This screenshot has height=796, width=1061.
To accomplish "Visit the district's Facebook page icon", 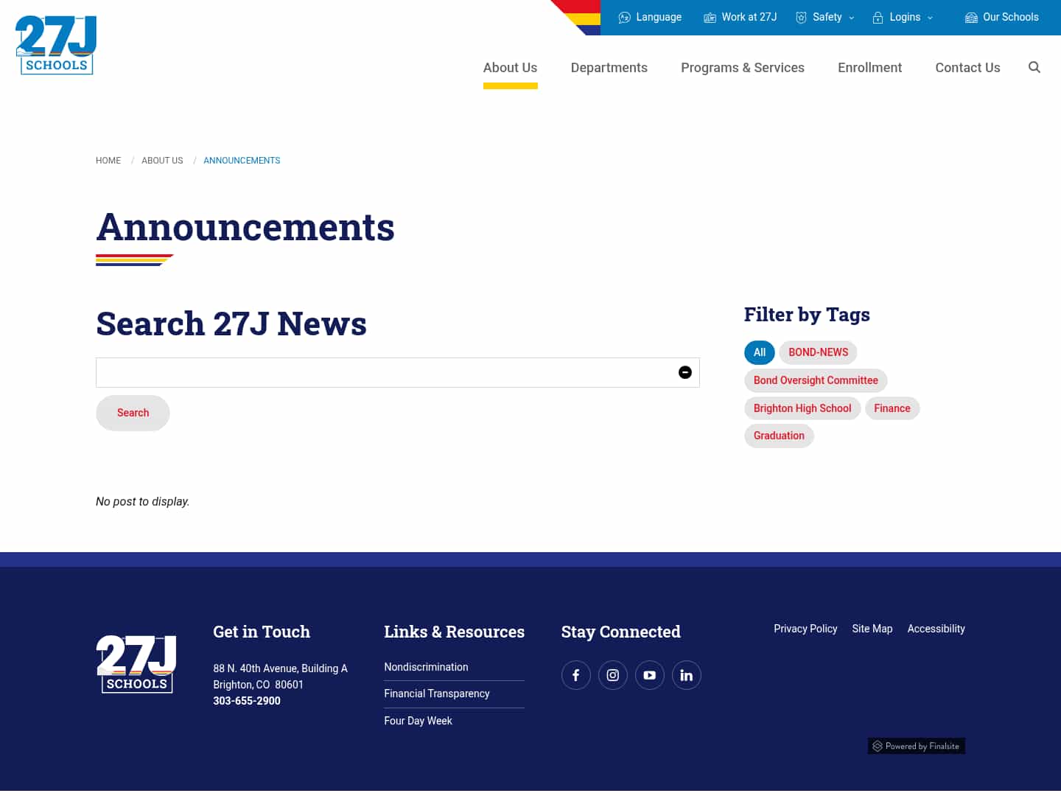I will tap(576, 675).
